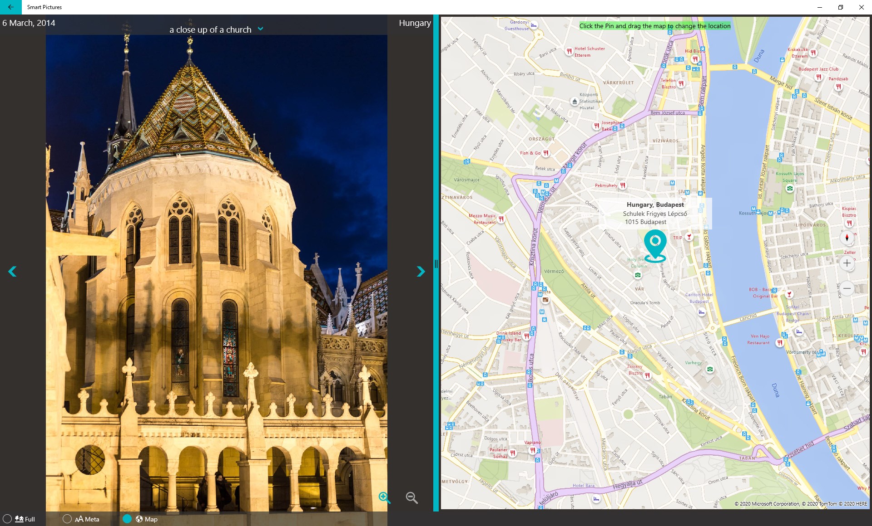The height and width of the screenshot is (526, 872).
Task: Select the Map view radio button
Action: [x=127, y=519]
